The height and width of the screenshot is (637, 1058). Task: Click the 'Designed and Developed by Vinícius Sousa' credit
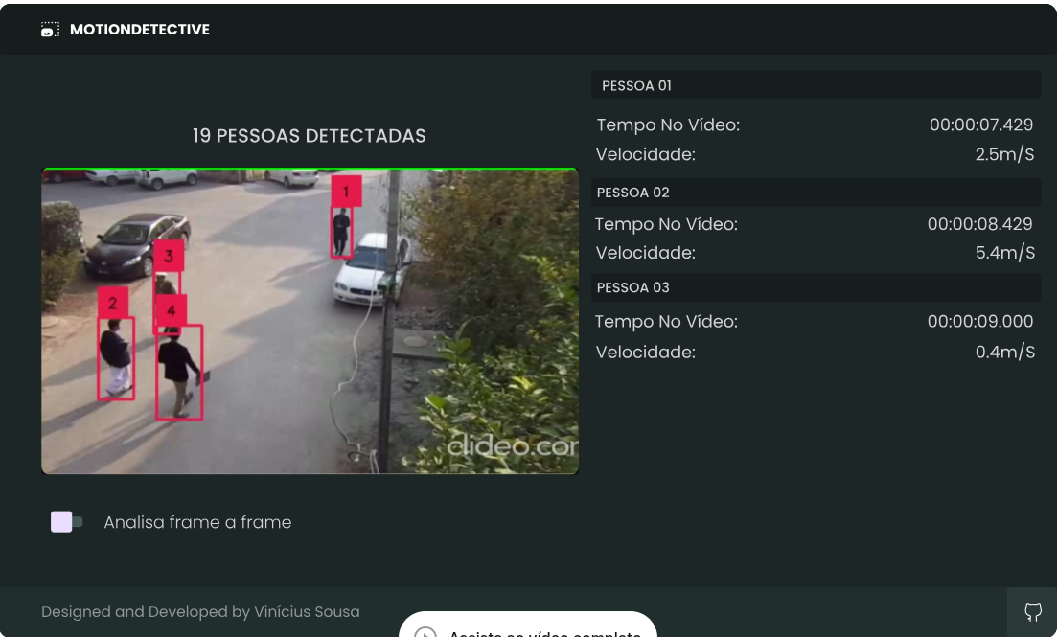click(x=200, y=611)
